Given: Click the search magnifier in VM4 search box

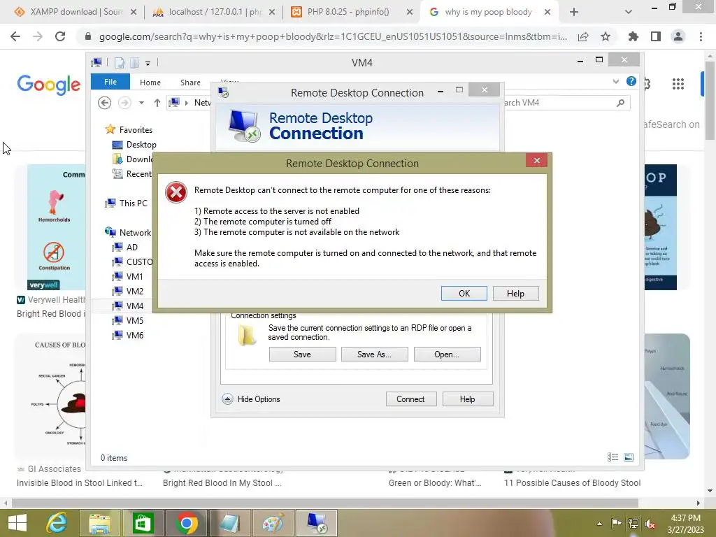Looking at the screenshot, I should pyautogui.click(x=620, y=103).
